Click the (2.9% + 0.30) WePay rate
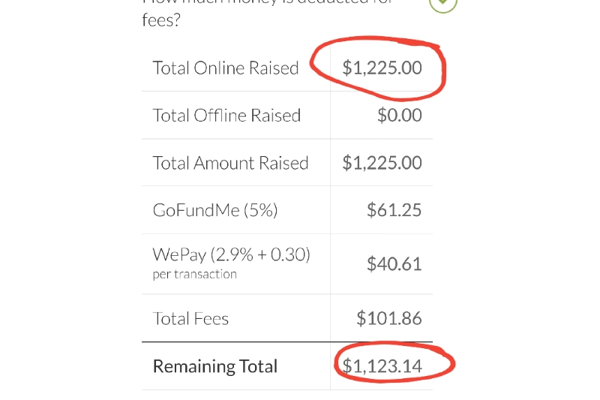This screenshot has height=400, width=600. click(x=260, y=254)
